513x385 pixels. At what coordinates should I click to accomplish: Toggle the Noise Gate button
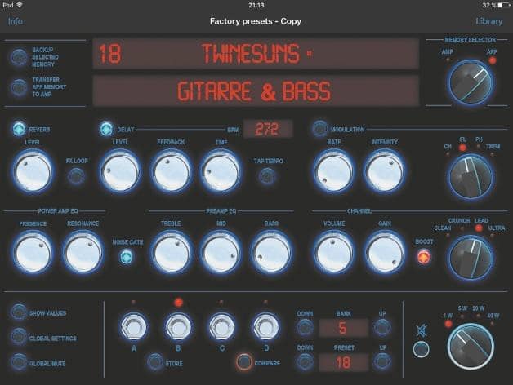127,257
